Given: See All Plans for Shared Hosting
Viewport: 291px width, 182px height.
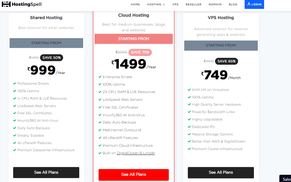Looking at the screenshot, I should [x=46, y=172].
